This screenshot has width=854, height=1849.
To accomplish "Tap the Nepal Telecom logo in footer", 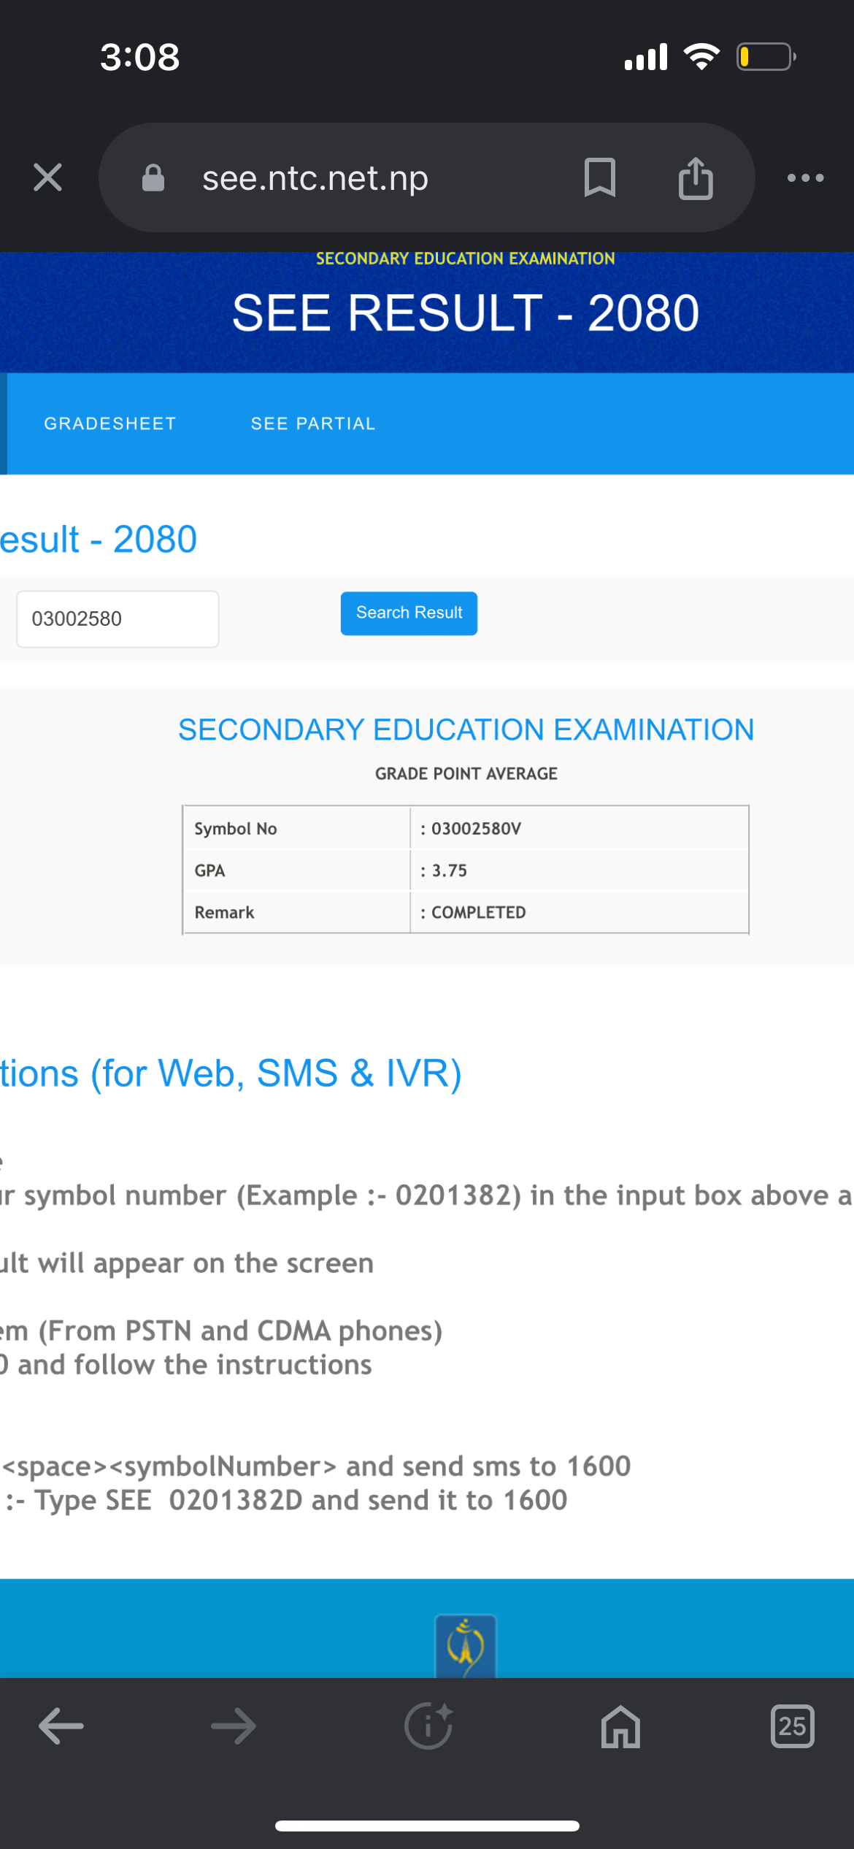I will pos(466,1646).
